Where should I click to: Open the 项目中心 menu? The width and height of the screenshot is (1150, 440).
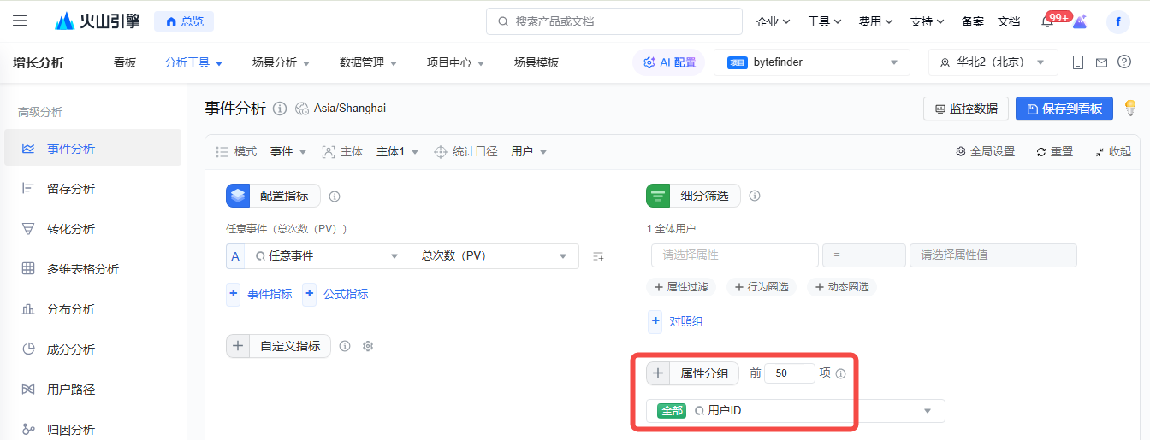[455, 62]
